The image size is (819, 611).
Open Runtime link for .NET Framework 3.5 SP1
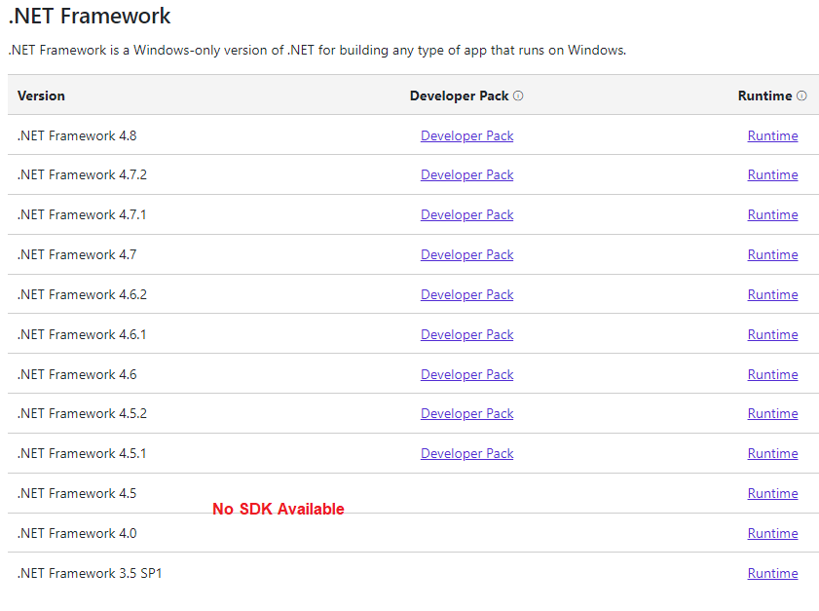click(x=772, y=573)
